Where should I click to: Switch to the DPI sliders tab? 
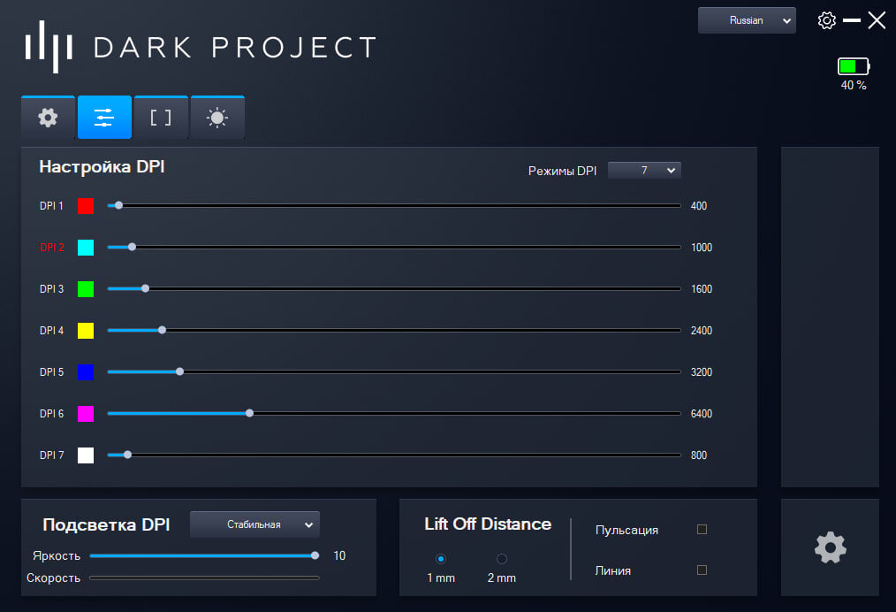[104, 118]
